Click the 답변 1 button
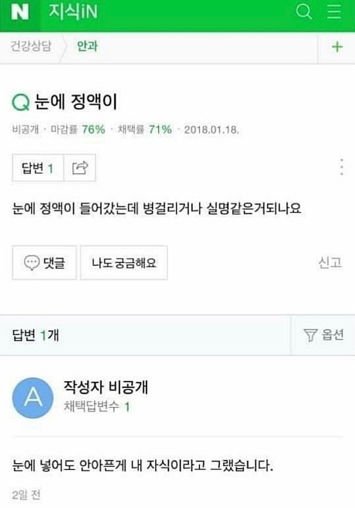Viewport: 355px width, 508px height. [38, 168]
